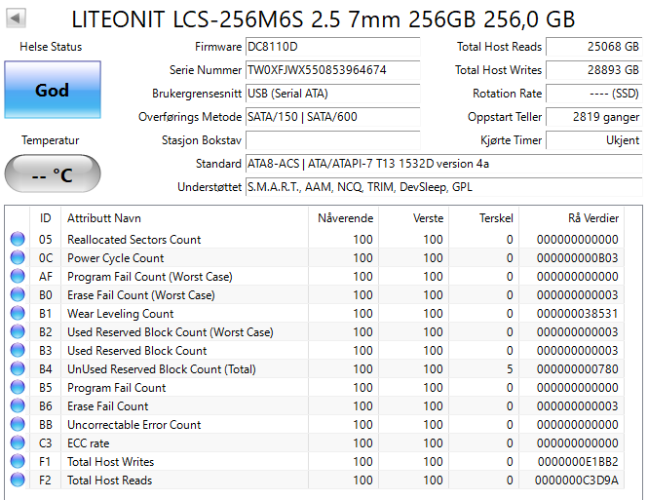Click the blue God health status button
The width and height of the screenshot is (648, 500).
[53, 90]
